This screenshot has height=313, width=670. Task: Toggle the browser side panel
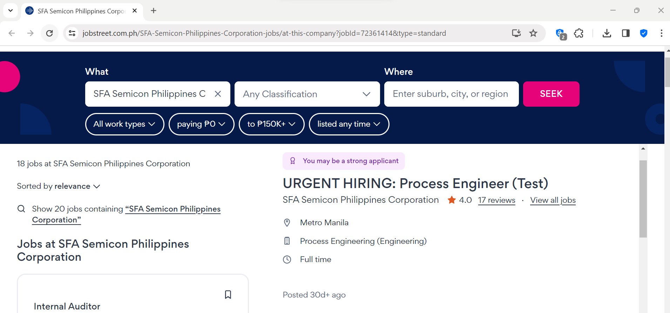point(625,33)
